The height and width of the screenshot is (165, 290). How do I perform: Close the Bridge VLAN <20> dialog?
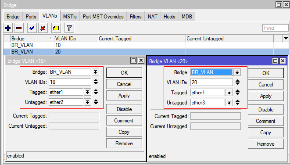point(283,61)
